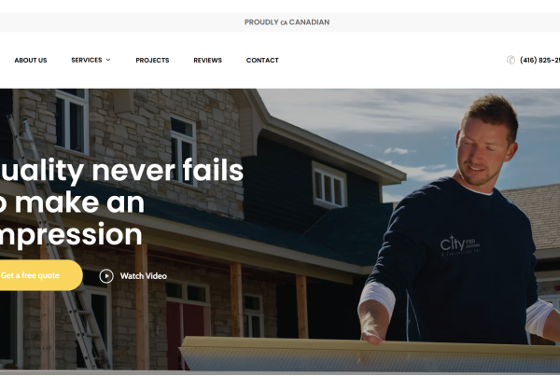This screenshot has width=560, height=376.
Task: Click the yellow Get a free quote button
Action: coord(41,275)
